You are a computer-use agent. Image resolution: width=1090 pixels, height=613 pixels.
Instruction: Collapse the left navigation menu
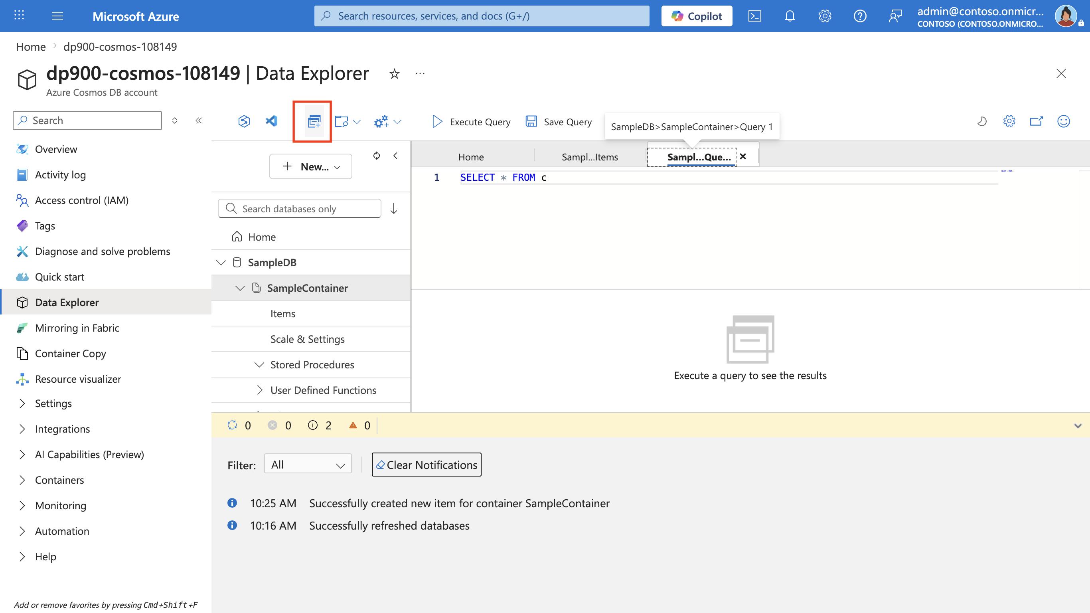pyautogui.click(x=198, y=121)
